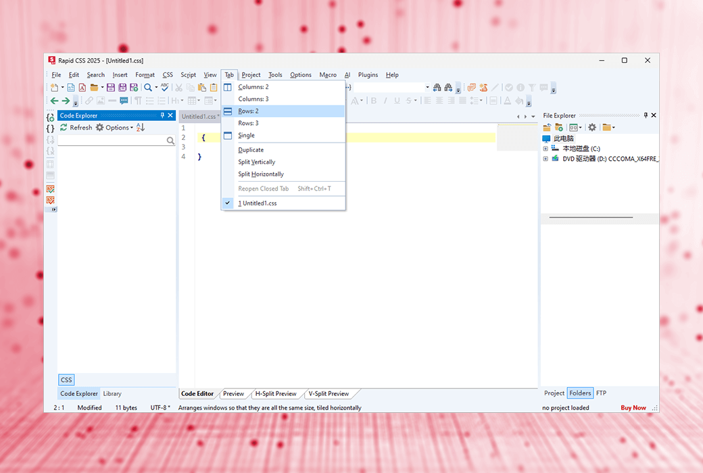Open the New document dropdown arrow
The height and width of the screenshot is (473, 703).
pyautogui.click(x=62, y=87)
